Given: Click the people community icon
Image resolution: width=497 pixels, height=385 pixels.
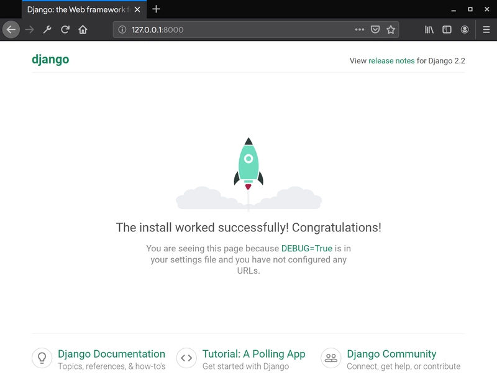Looking at the screenshot, I should click(331, 358).
